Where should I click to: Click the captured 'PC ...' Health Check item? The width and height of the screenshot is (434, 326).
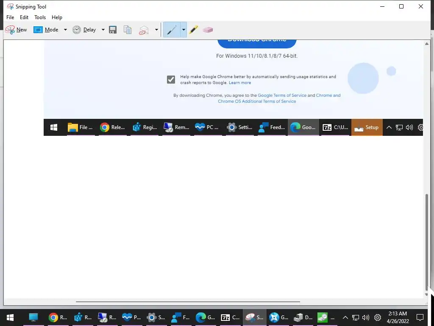208,127
